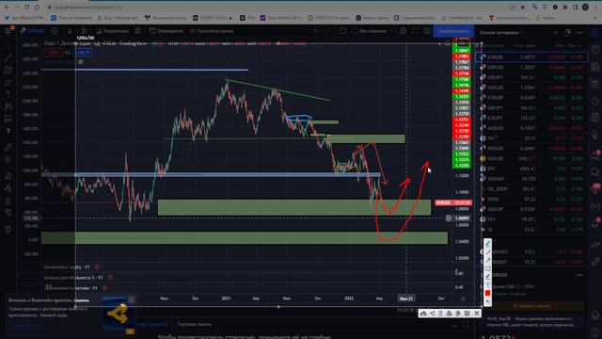Select the SPX row in watchlist

pyautogui.click(x=531, y=169)
